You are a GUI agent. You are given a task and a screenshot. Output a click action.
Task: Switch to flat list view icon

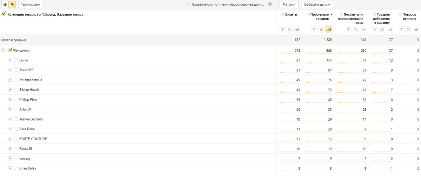(5, 5)
